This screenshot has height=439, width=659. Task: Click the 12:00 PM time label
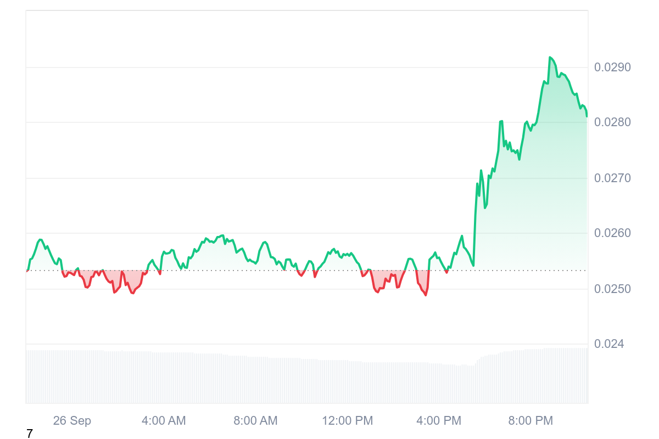[347, 421]
